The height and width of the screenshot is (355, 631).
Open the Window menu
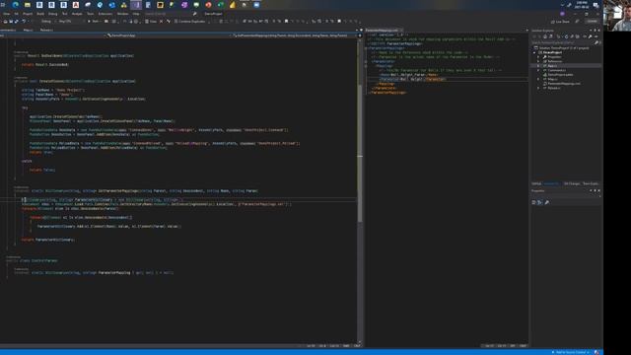point(122,14)
